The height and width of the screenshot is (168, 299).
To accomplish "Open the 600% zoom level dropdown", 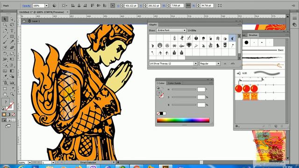I will click(x=30, y=163).
